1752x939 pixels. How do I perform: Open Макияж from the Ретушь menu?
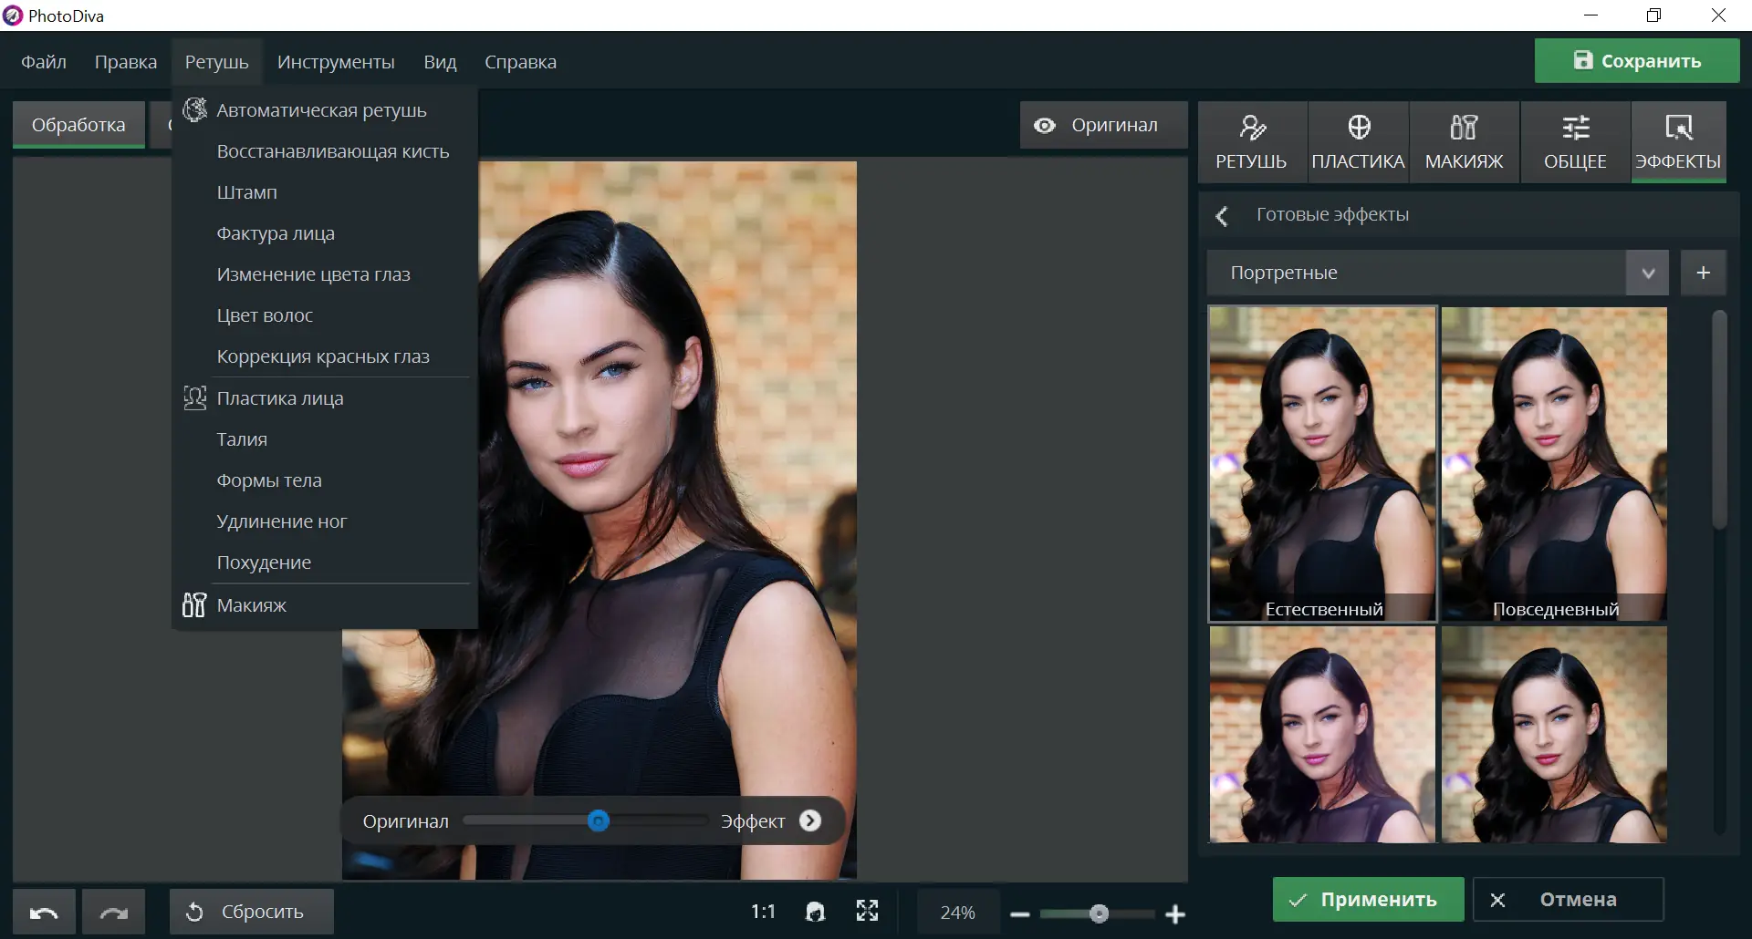tap(324, 605)
